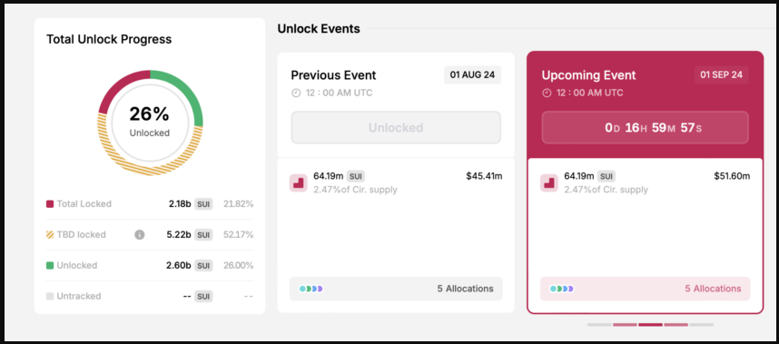Click the cliff unlock icon in Upcoming Event

549,182
